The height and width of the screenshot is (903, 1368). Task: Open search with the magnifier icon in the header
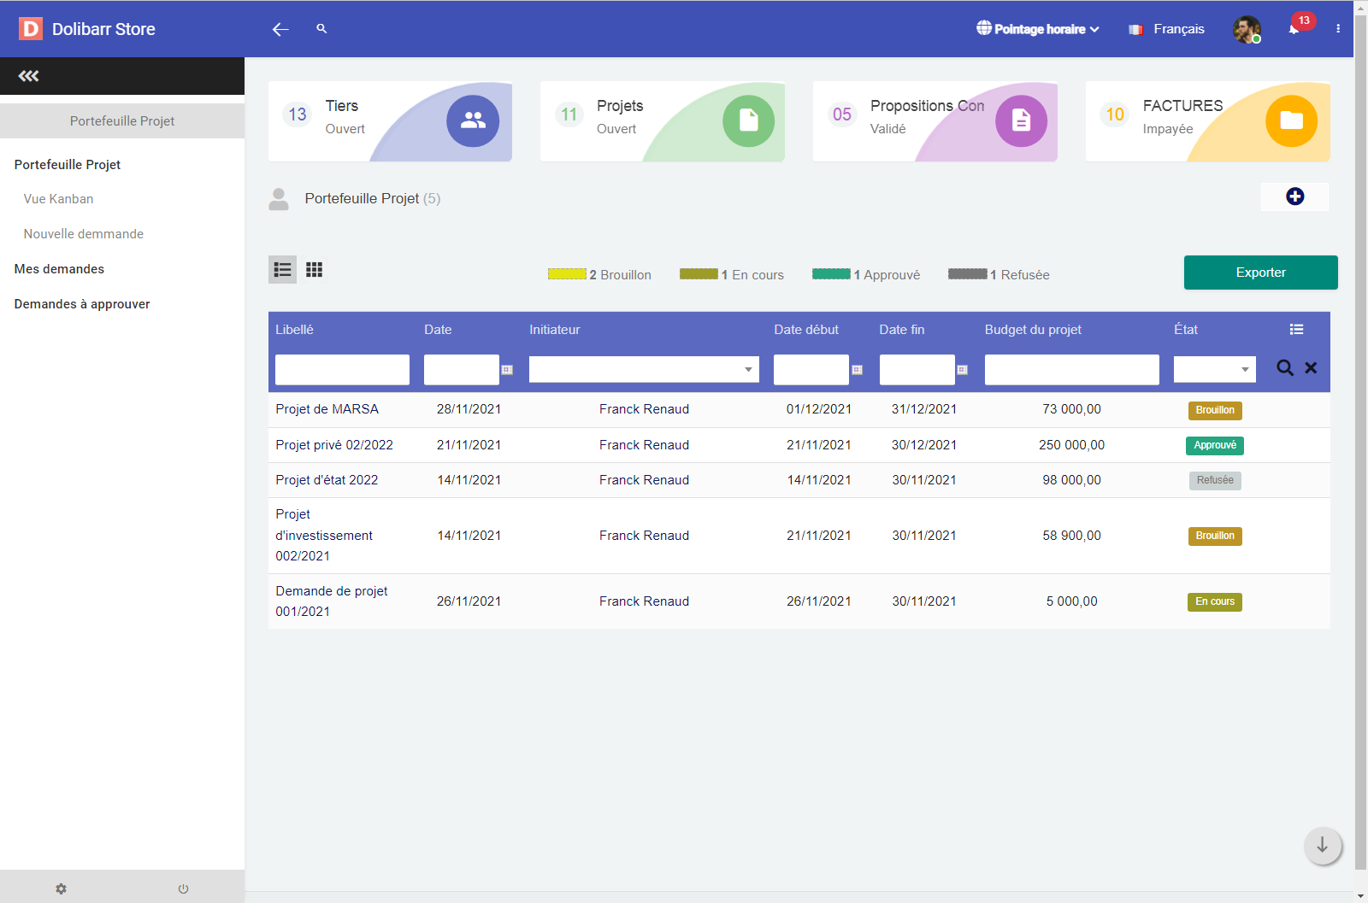[321, 28]
